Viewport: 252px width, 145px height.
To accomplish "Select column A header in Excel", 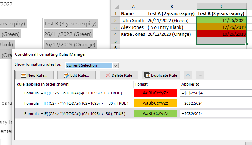I will (133, 7).
